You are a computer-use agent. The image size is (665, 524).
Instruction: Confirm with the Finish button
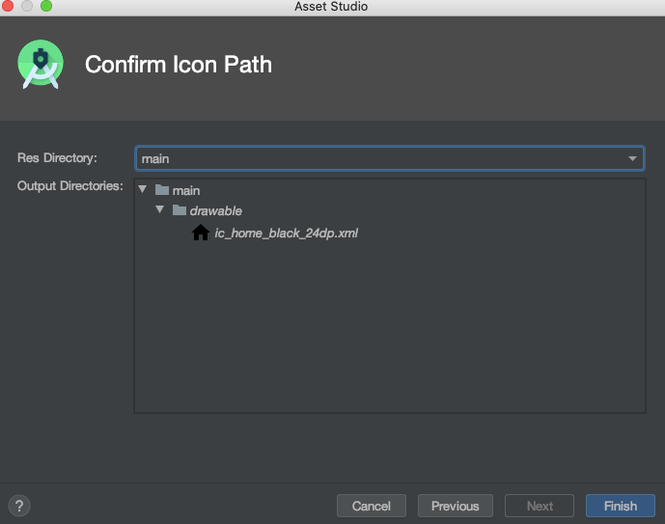click(620, 506)
